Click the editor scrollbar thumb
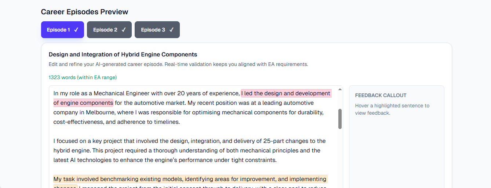 click(340, 119)
